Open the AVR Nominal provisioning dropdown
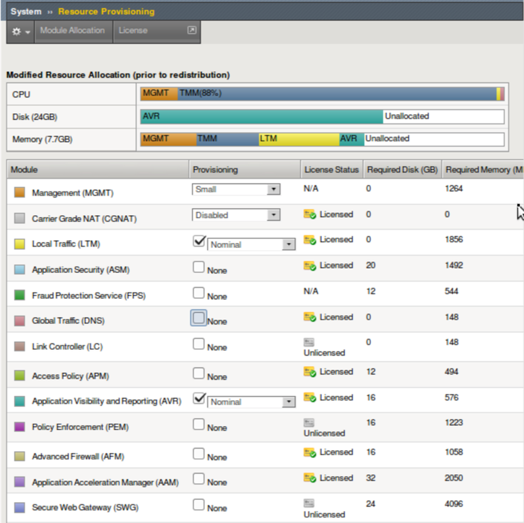The width and height of the screenshot is (524, 523). point(252,402)
